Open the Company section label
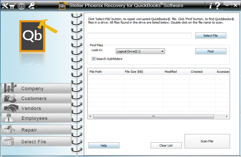Viewport: 241px width, 157px height. [32, 88]
